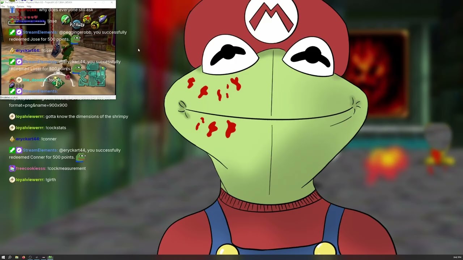Click the chat message text !girth

[51, 180]
